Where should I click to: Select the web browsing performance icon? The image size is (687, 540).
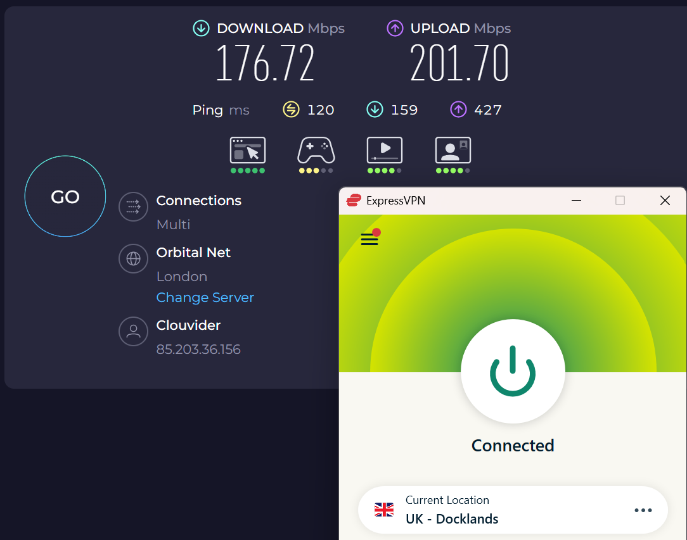point(248,151)
